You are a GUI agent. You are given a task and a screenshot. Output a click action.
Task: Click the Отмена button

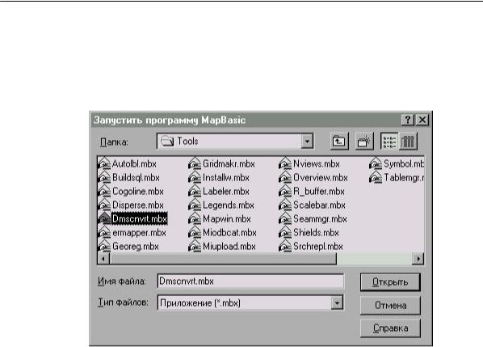point(390,306)
